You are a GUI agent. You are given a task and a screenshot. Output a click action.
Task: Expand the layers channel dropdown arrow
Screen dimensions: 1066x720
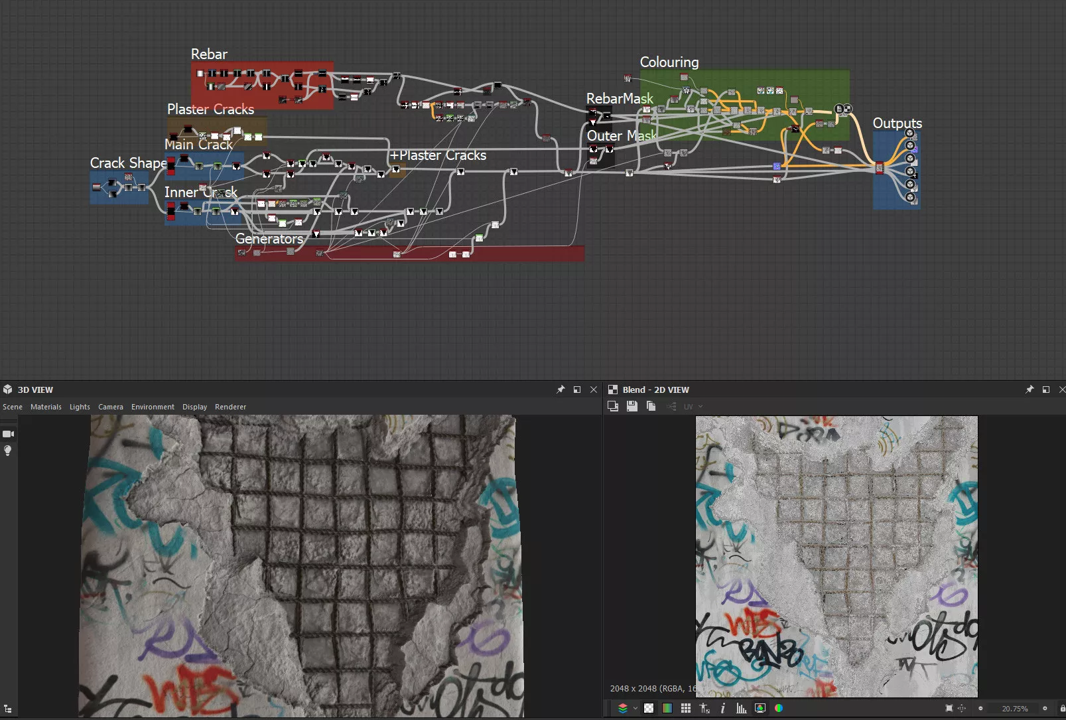(x=635, y=708)
